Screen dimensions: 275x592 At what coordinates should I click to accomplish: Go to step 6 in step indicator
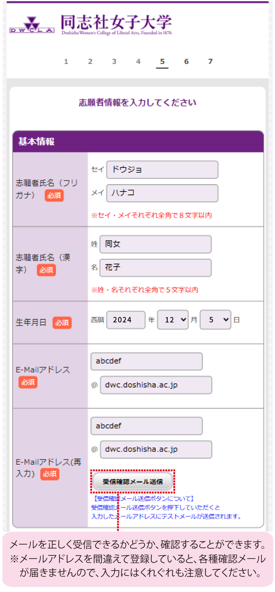[x=186, y=61]
